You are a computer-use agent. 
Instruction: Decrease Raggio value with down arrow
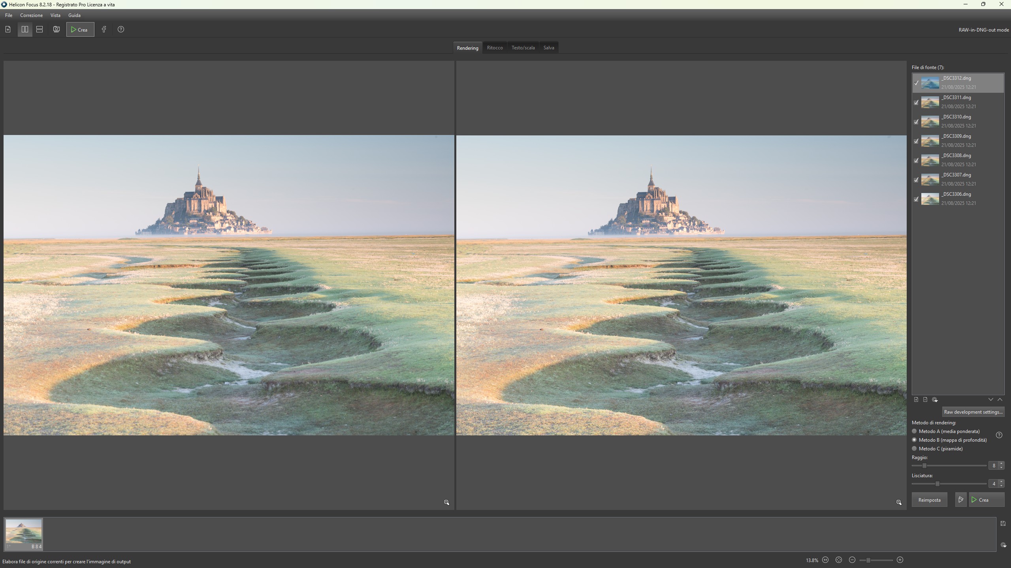pyautogui.click(x=1001, y=468)
